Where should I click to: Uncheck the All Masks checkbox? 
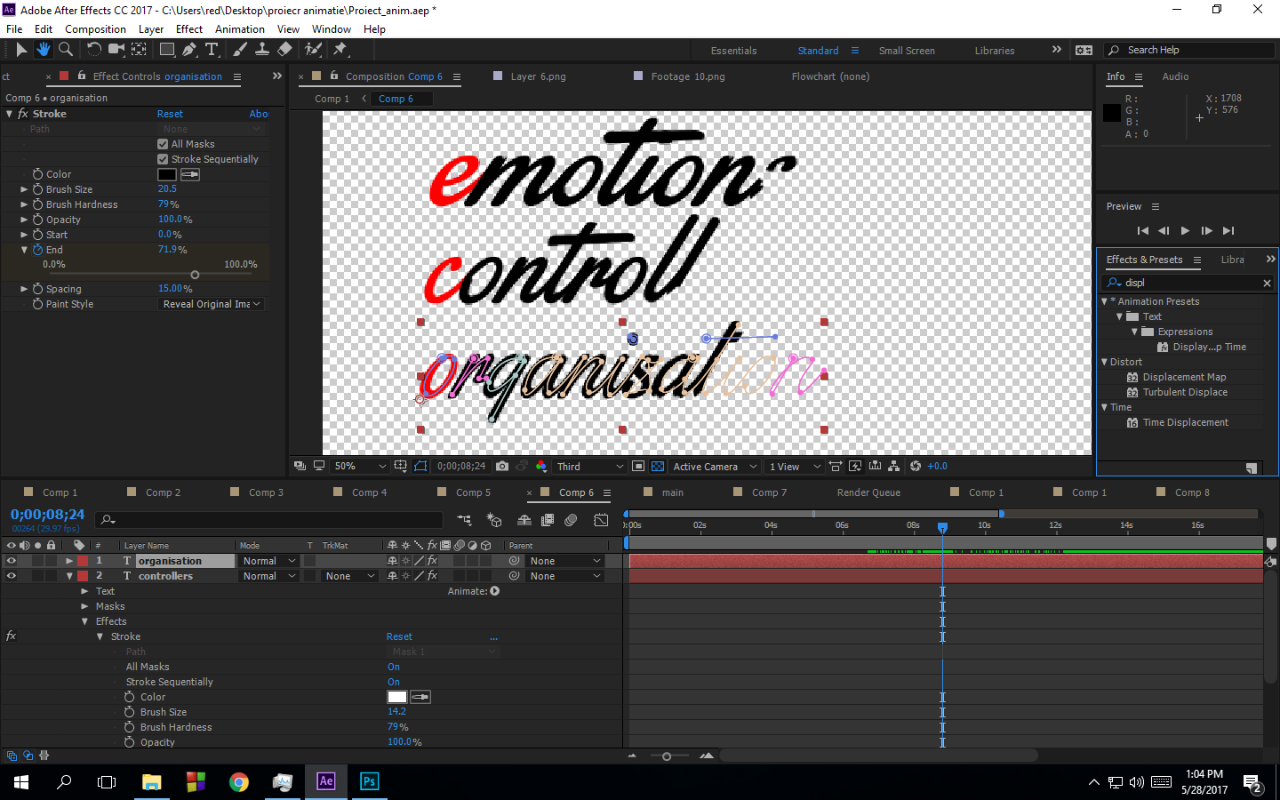click(x=163, y=144)
